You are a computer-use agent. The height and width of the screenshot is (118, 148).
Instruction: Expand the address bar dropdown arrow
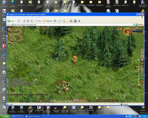134,25
